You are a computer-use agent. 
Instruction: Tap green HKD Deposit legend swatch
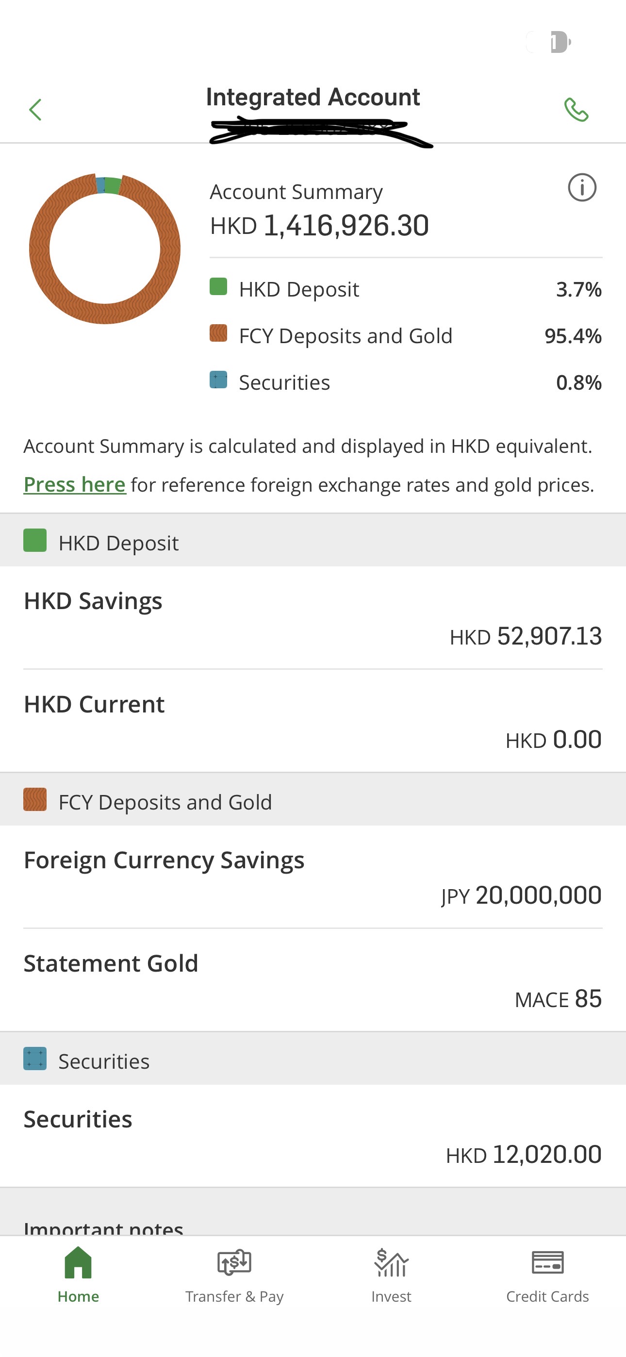[x=218, y=287]
